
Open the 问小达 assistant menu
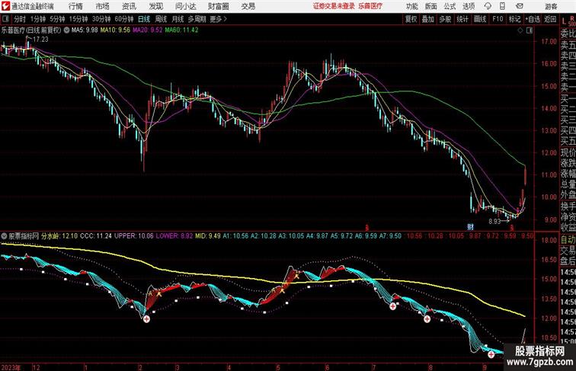[185, 6]
